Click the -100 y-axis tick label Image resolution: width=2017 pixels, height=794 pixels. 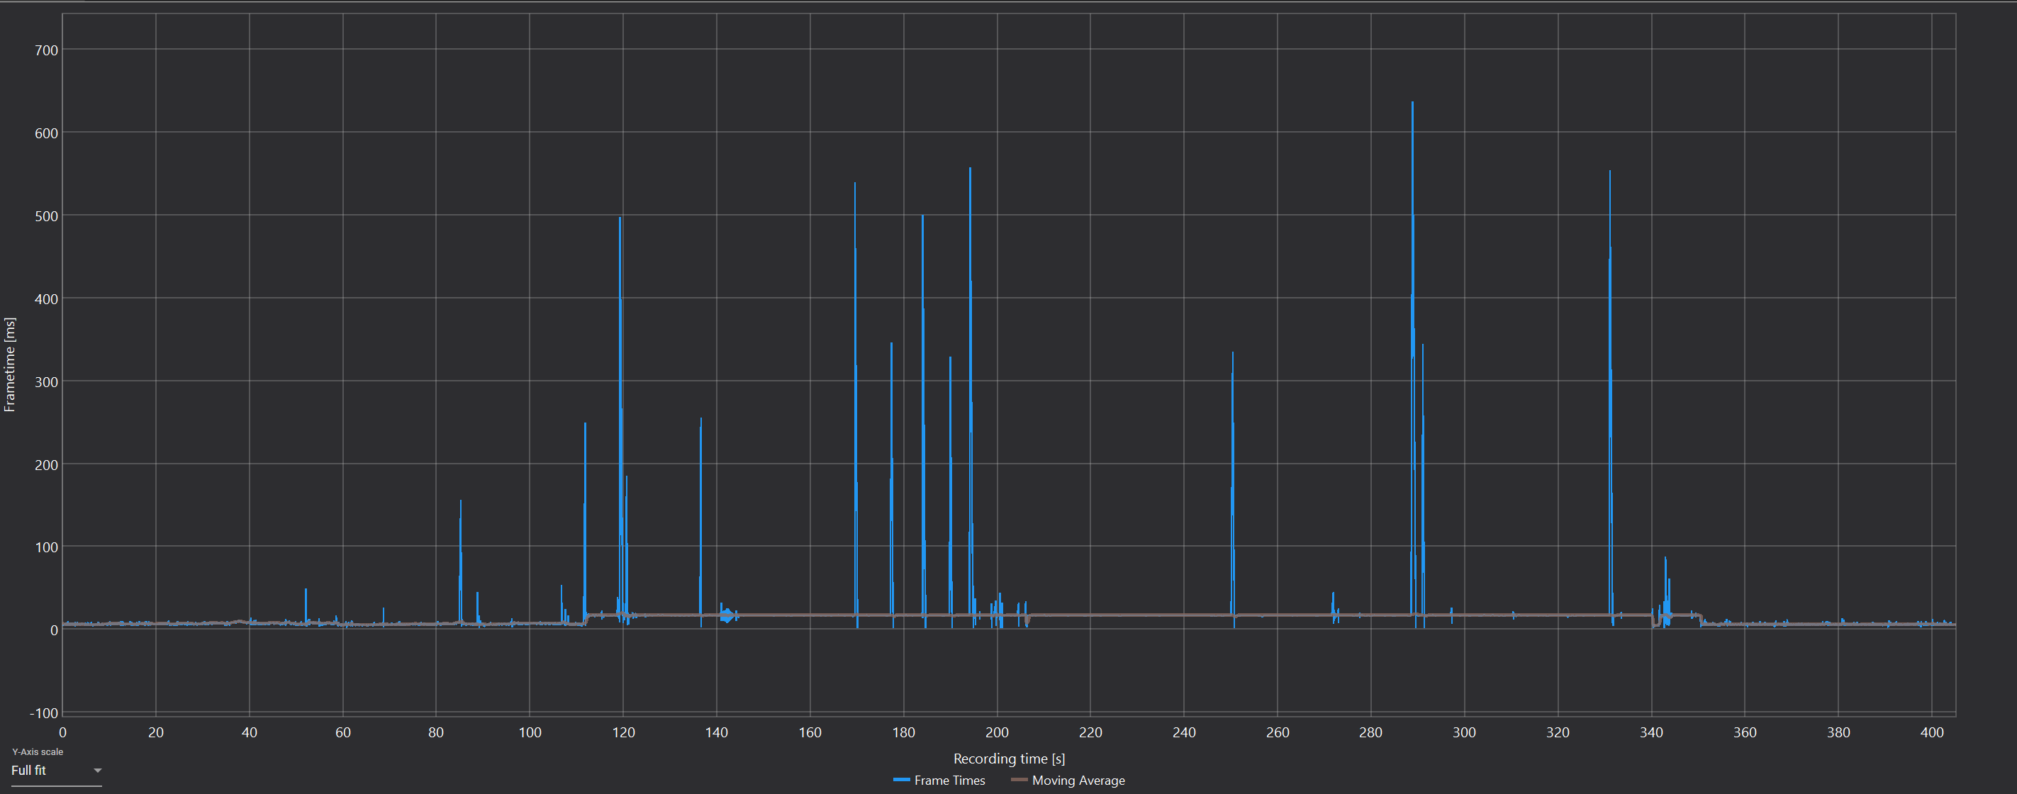[x=44, y=713]
